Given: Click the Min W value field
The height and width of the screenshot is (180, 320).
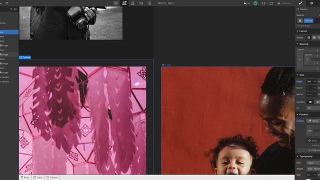Looking at the screenshot, I should [x=311, y=88].
